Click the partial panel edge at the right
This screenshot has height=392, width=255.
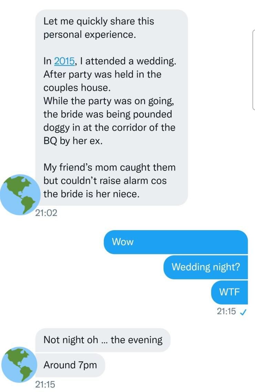[253, 69]
